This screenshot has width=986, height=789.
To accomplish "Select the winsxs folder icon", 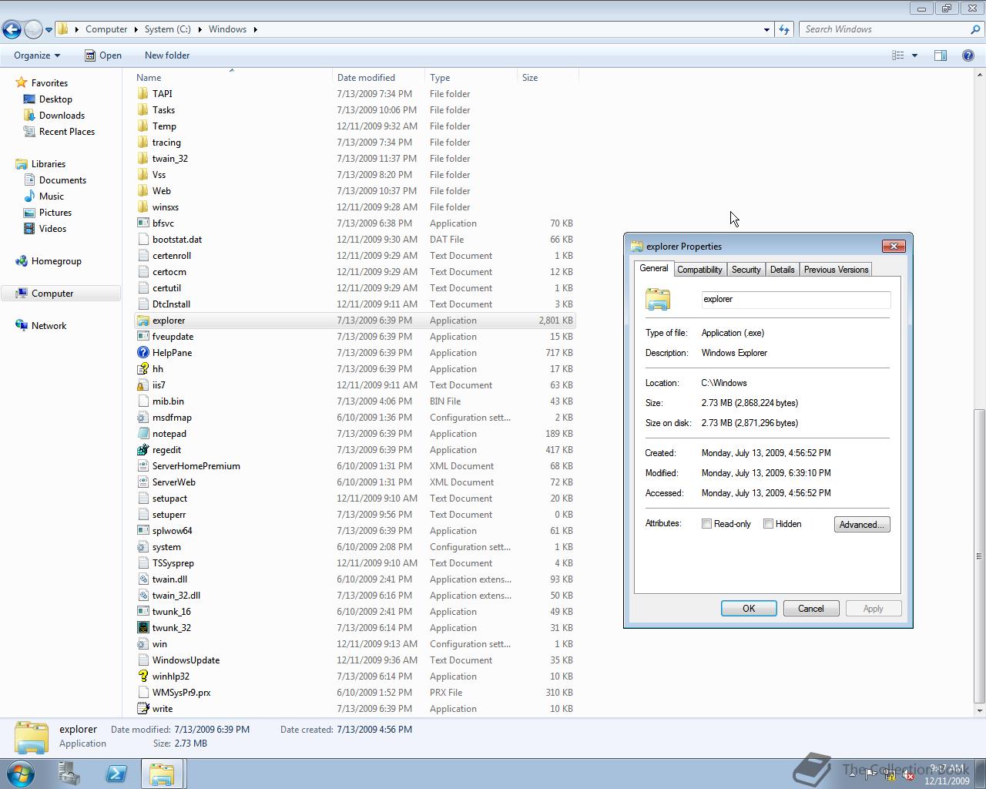I will [143, 207].
